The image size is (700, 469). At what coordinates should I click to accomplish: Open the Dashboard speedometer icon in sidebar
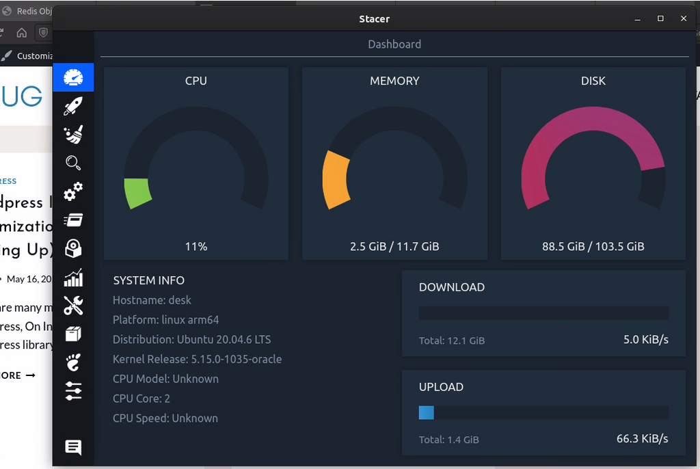point(73,77)
